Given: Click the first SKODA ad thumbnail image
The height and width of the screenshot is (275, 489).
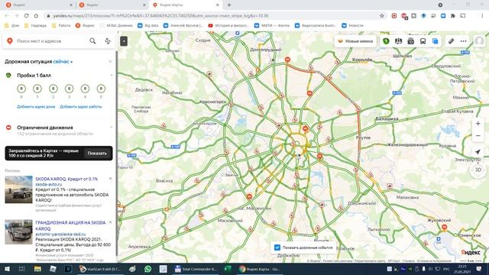Looking at the screenshot, I should click(18, 189).
